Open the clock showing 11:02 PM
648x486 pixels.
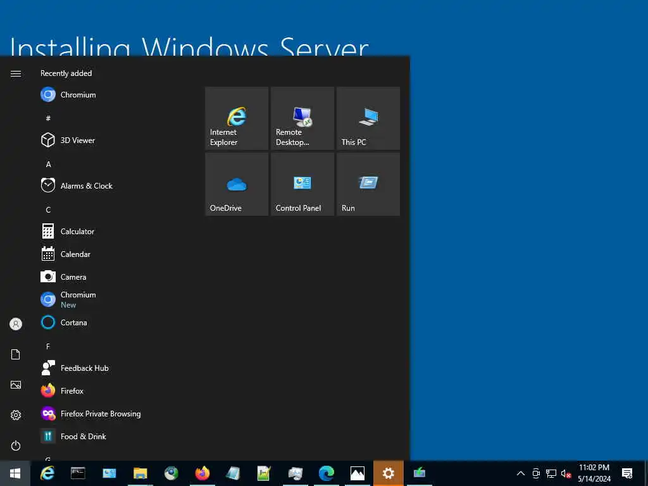click(594, 473)
